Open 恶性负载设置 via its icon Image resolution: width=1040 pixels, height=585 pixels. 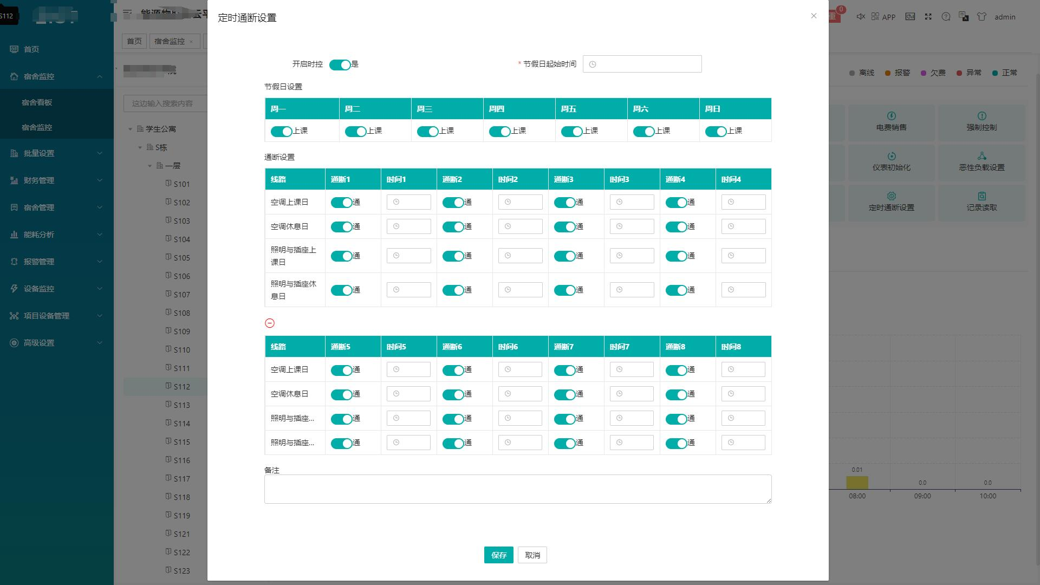pos(981,162)
